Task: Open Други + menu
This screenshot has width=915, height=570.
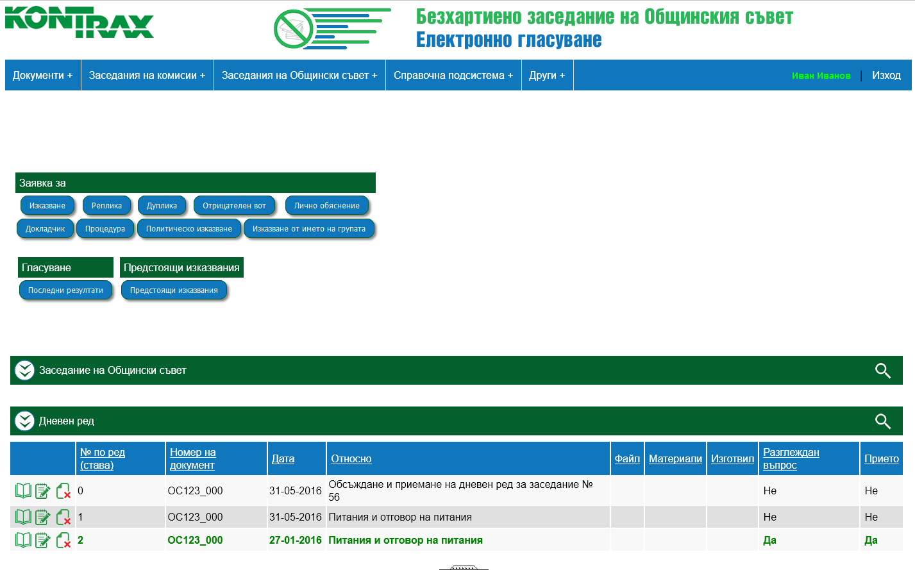Action: (x=547, y=75)
